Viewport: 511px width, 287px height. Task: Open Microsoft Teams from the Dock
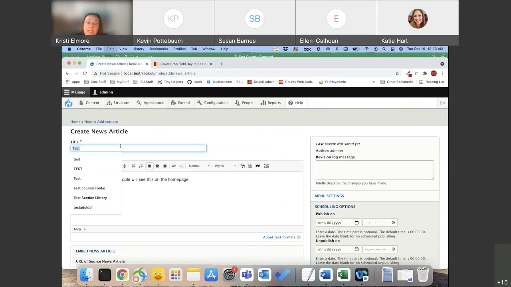pyautogui.click(x=247, y=275)
